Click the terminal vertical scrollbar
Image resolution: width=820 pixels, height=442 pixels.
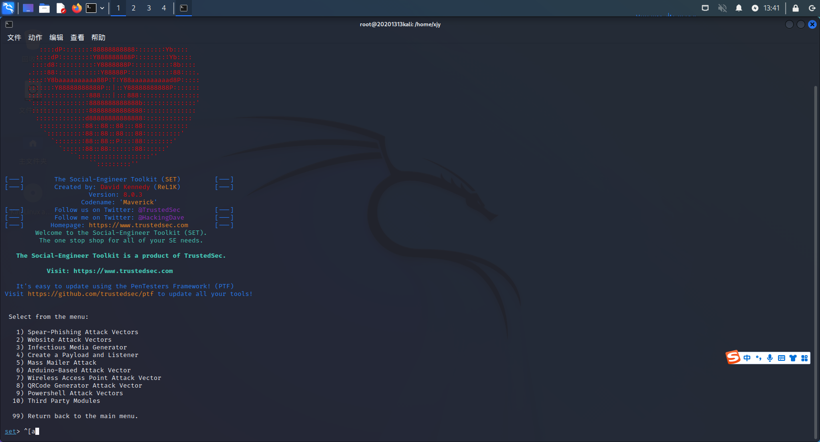tap(816, 263)
